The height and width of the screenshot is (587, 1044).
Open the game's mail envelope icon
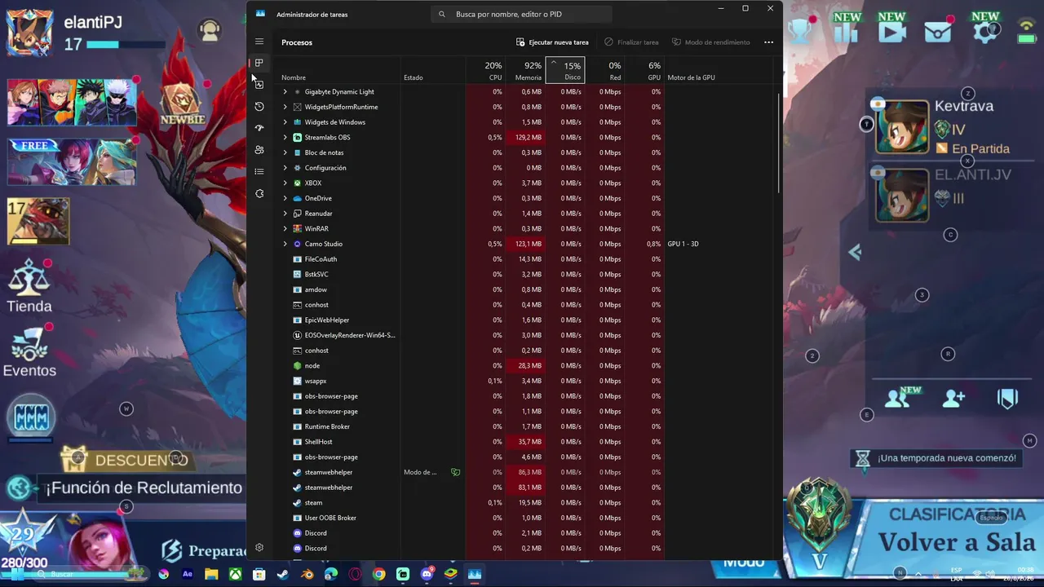[938, 30]
